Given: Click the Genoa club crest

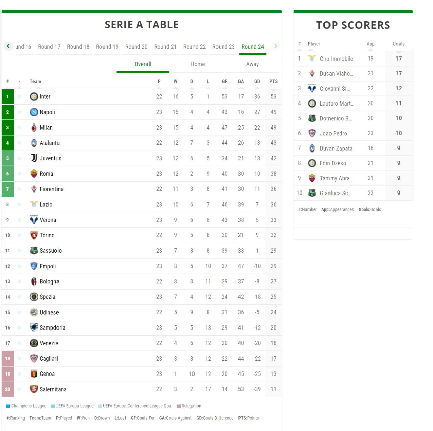Looking at the screenshot, I should pyautogui.click(x=34, y=374).
